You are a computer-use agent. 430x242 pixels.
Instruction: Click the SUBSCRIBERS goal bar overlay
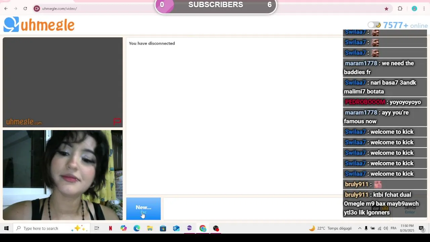(215, 6)
